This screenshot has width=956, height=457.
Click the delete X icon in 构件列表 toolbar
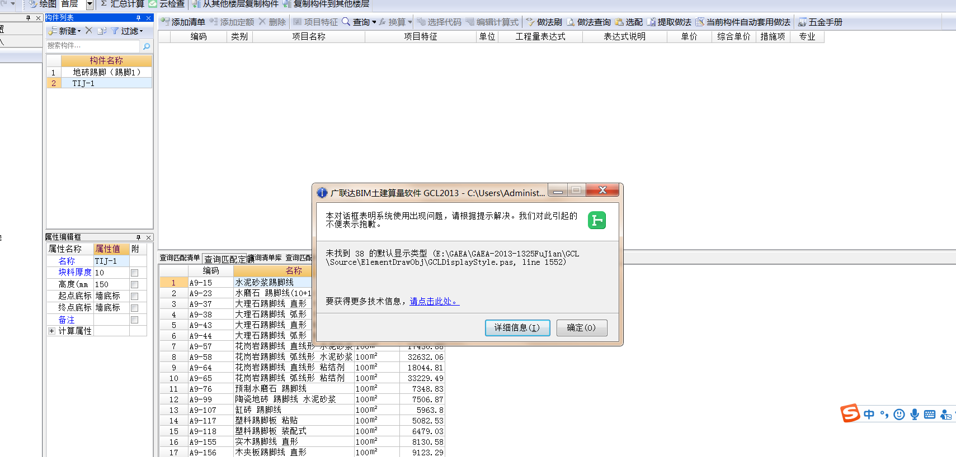tap(88, 31)
